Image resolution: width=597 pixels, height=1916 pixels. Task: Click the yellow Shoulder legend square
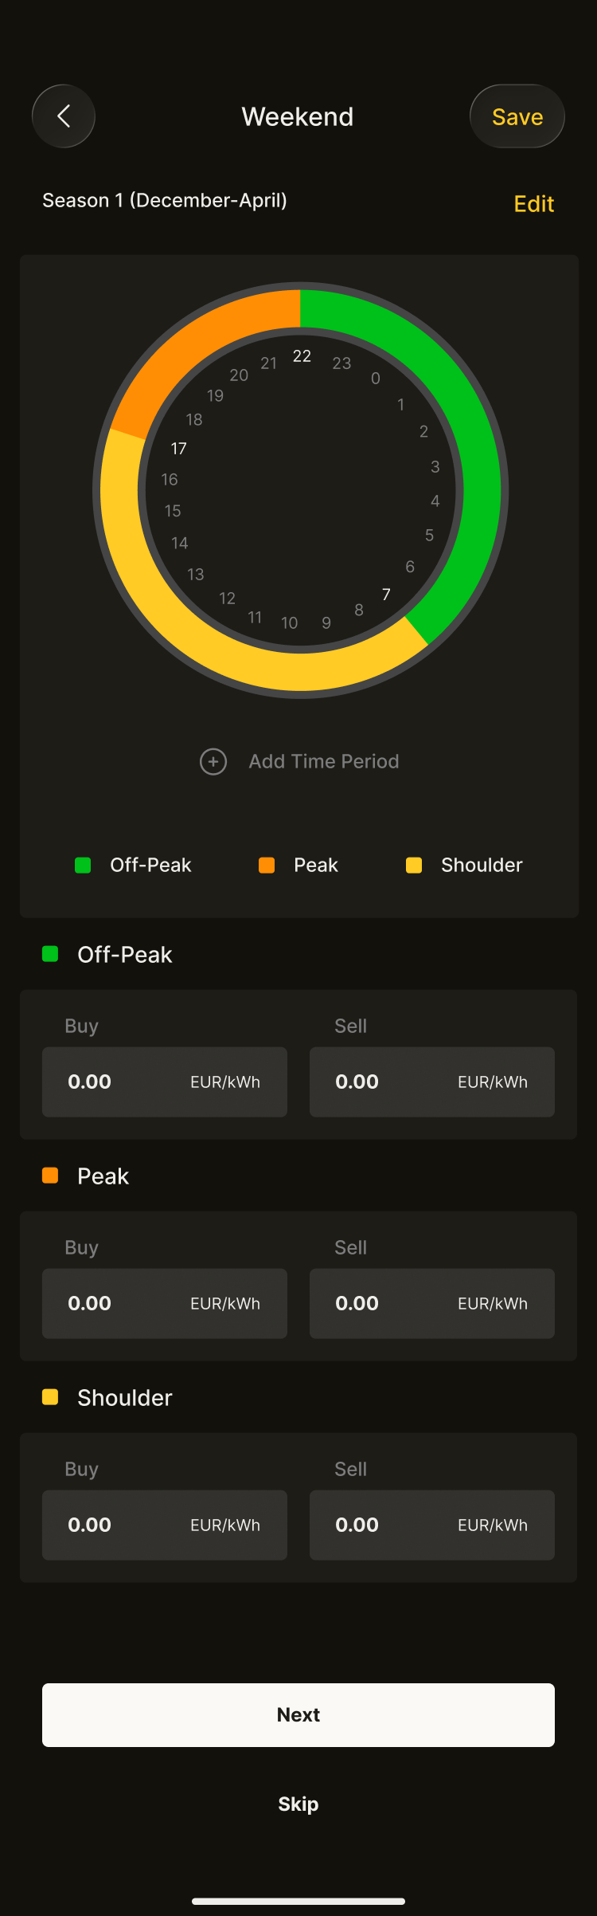[x=414, y=866]
